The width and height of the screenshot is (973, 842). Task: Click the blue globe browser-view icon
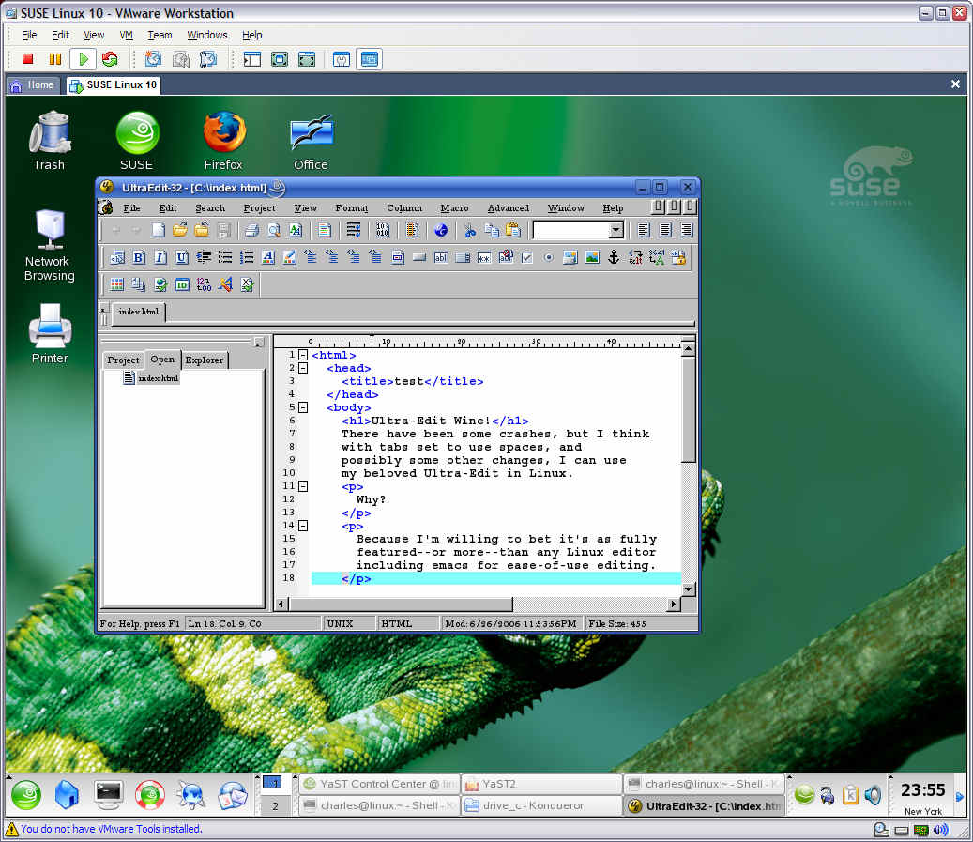441,230
